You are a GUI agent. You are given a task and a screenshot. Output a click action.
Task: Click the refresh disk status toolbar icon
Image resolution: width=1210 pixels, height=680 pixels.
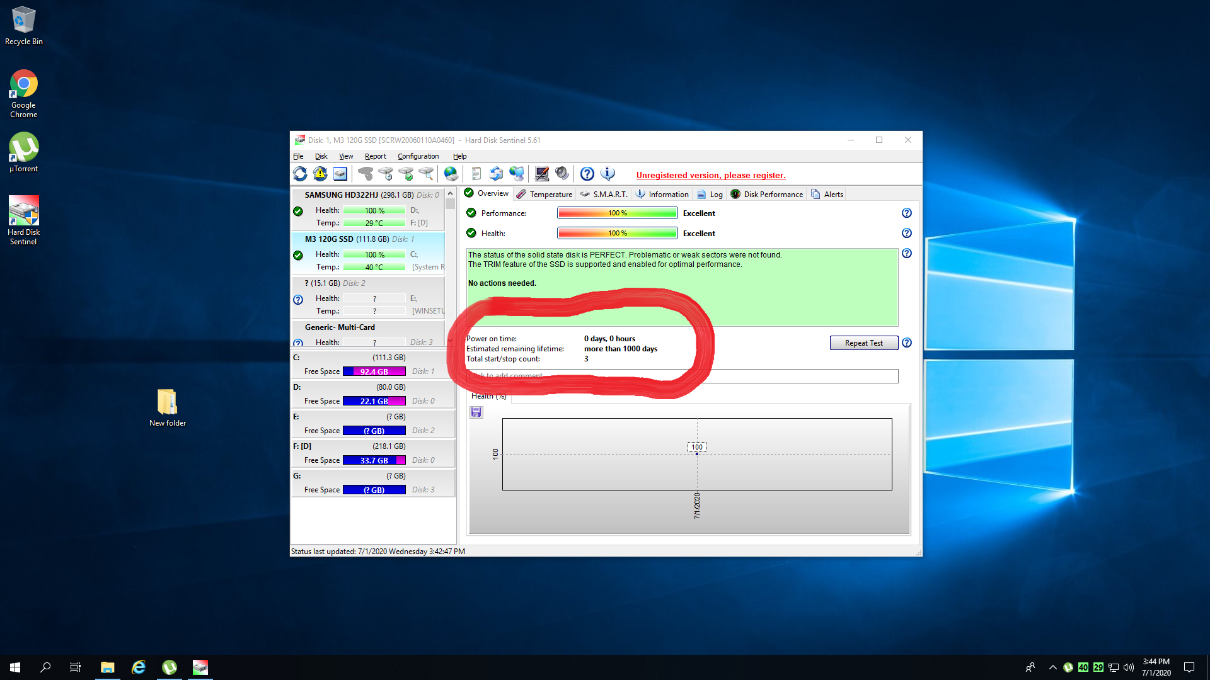coord(300,174)
